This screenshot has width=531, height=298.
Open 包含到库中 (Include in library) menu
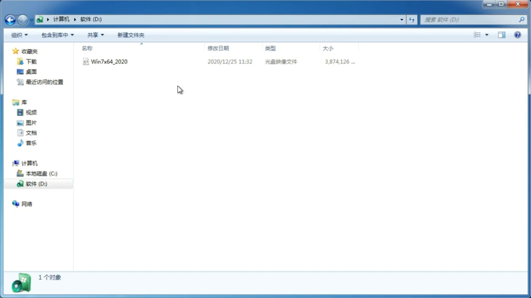coord(57,35)
